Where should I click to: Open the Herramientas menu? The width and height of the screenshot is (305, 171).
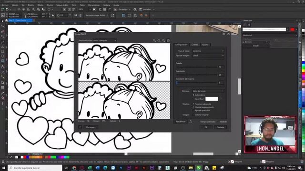click(94, 5)
